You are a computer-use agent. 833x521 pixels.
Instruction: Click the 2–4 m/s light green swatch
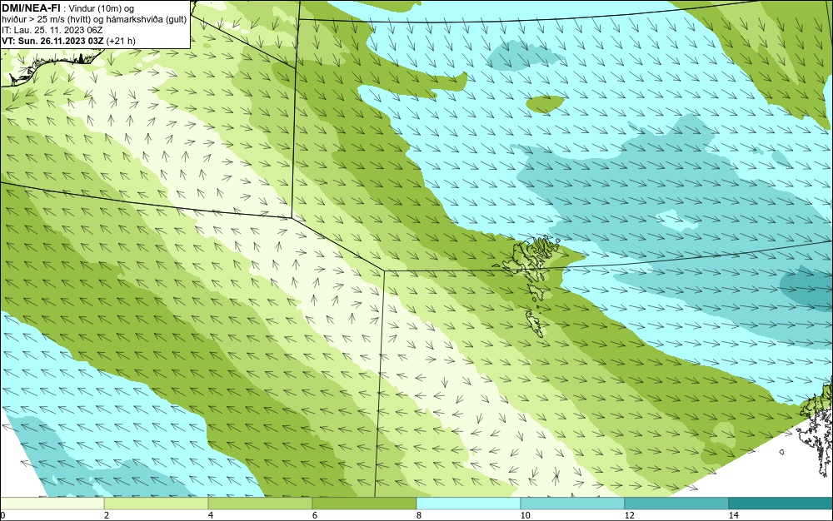pos(156,504)
